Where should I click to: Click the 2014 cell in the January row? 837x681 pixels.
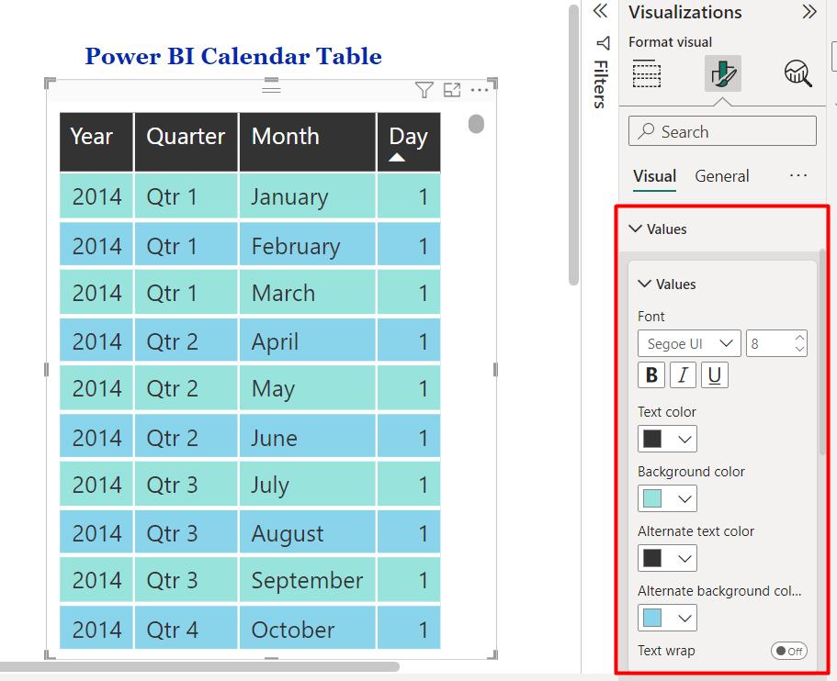click(x=96, y=196)
